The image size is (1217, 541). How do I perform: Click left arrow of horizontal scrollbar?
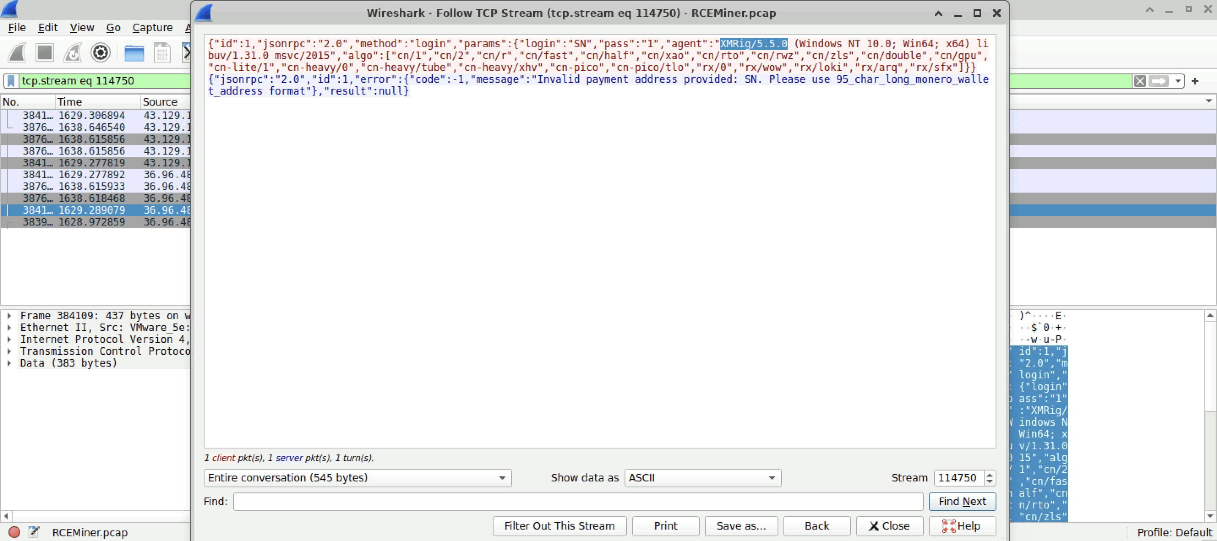click(5, 516)
